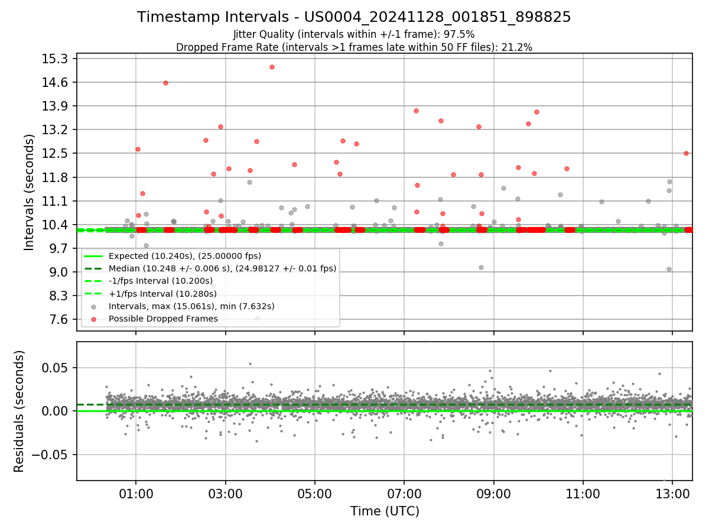Select the "Jitter Quality" 97.5% subtitle line
The width and height of the screenshot is (709, 532).
tap(354, 34)
